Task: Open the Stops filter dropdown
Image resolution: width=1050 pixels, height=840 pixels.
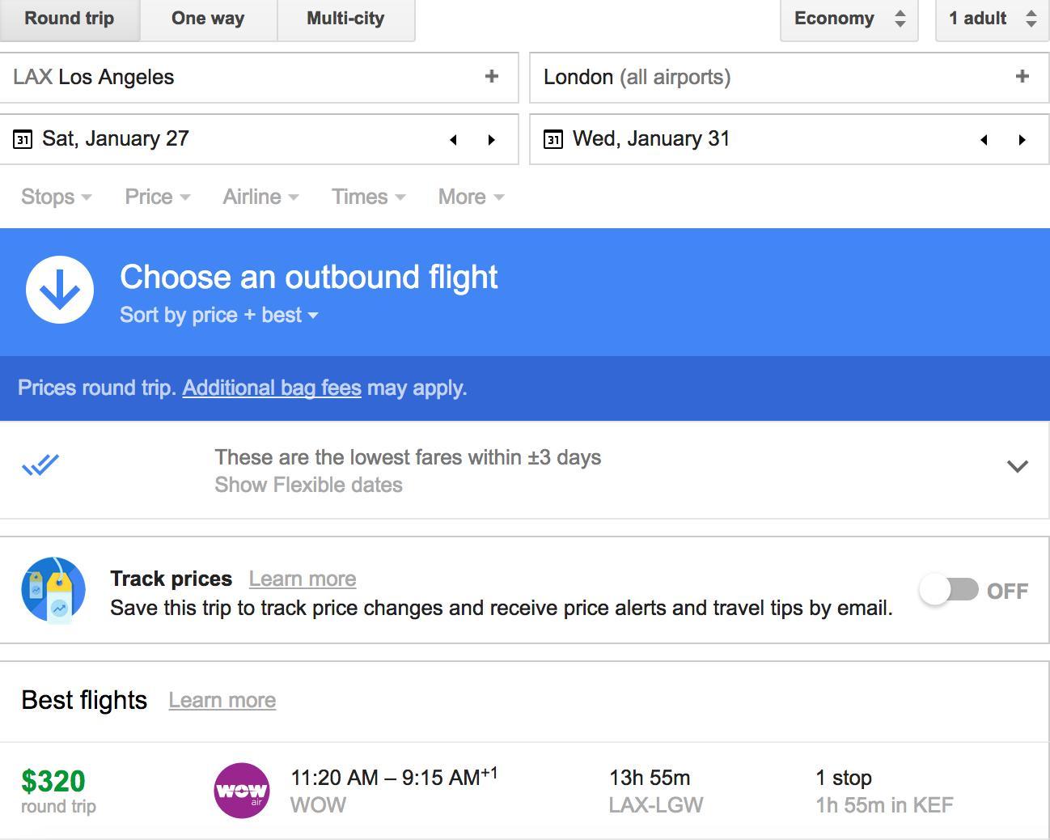Action: [x=56, y=197]
